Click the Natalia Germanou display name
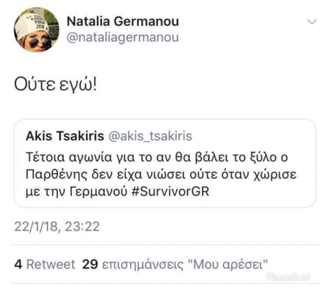Image resolution: width=330 pixels, height=288 pixels. (x=123, y=22)
